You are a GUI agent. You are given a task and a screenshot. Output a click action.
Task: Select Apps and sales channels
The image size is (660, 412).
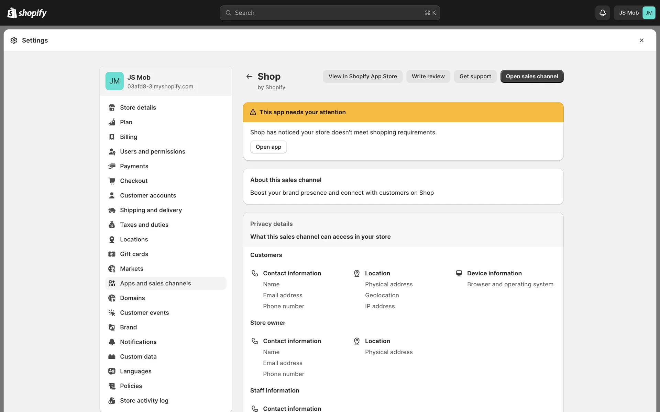(155, 283)
